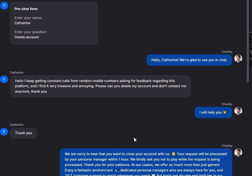Click the "Charley" name above the greeting message
252x176 pixels.
[227, 52]
